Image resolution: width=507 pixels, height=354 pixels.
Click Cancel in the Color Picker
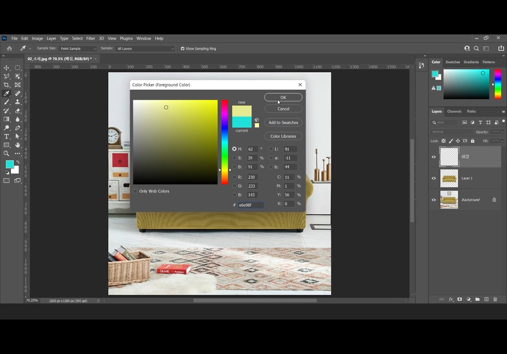click(x=283, y=109)
